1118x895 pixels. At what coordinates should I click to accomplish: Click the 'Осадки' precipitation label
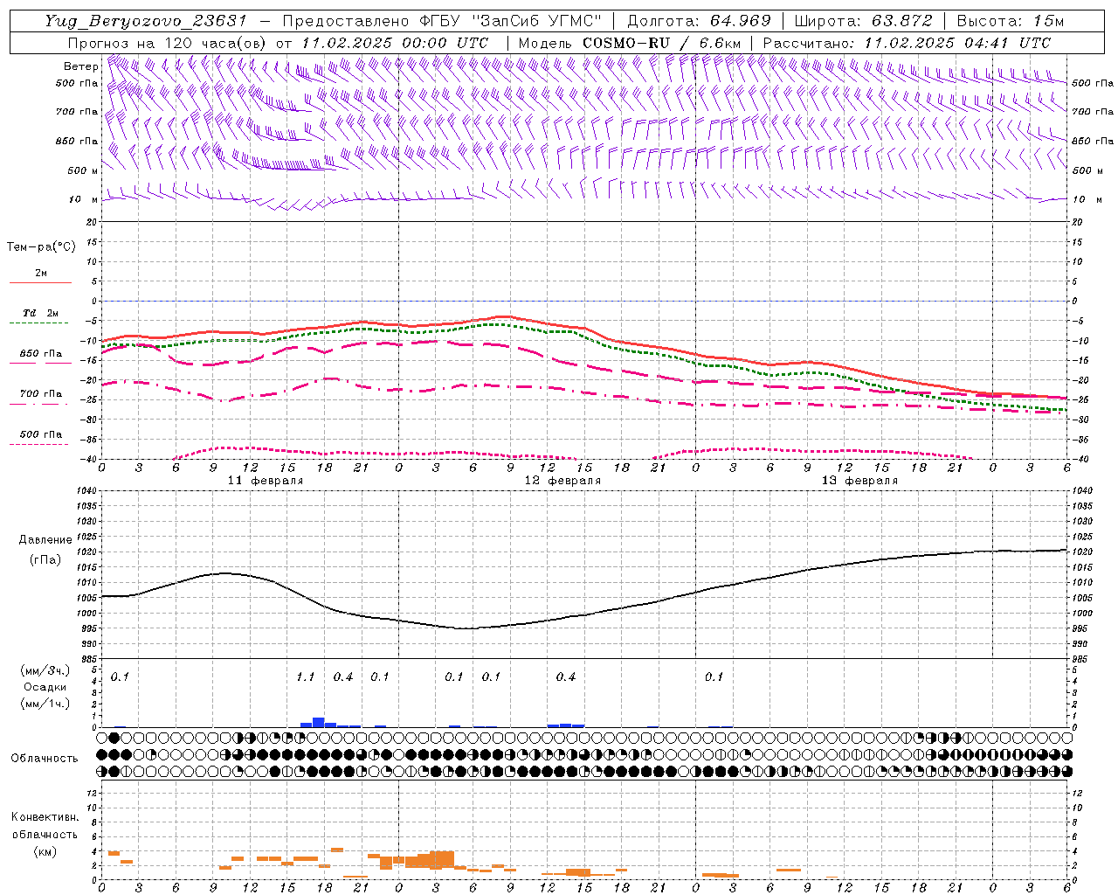coord(45,687)
